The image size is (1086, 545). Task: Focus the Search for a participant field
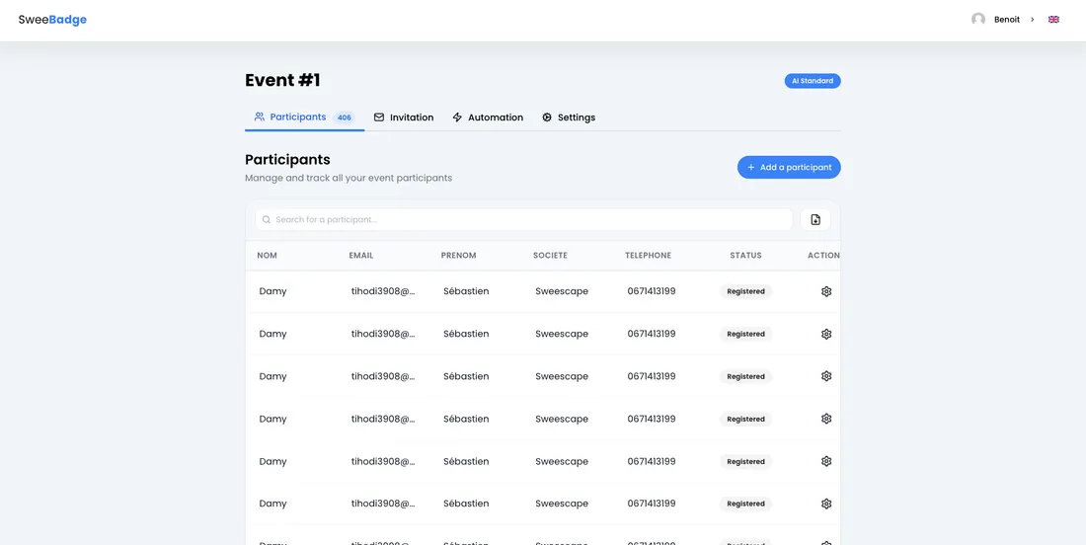pos(523,219)
